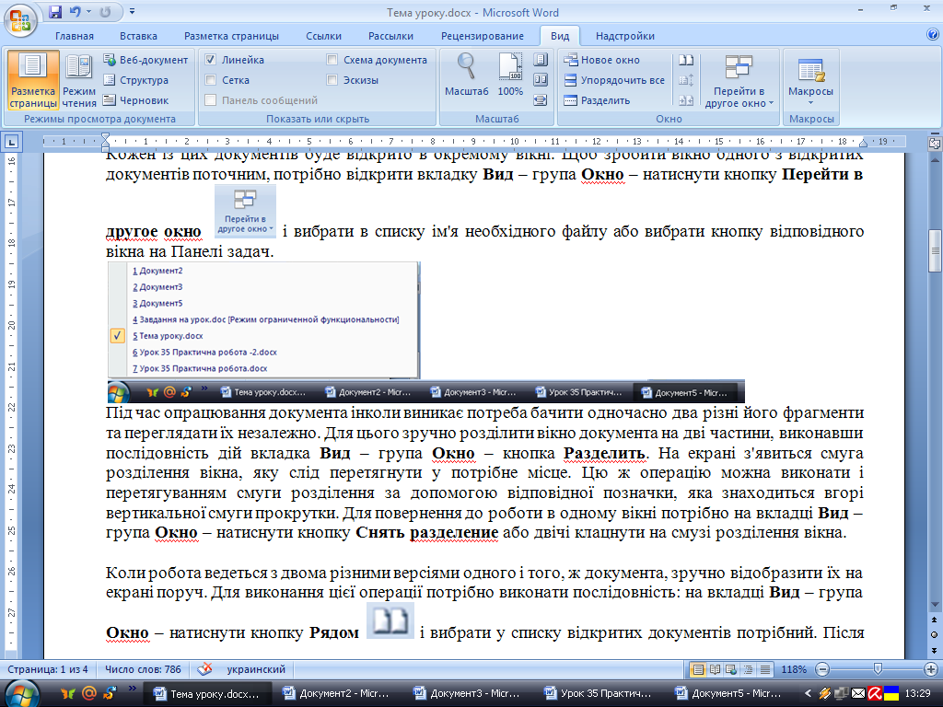Click zoom in plus button
The image size is (943, 707).
930,669
